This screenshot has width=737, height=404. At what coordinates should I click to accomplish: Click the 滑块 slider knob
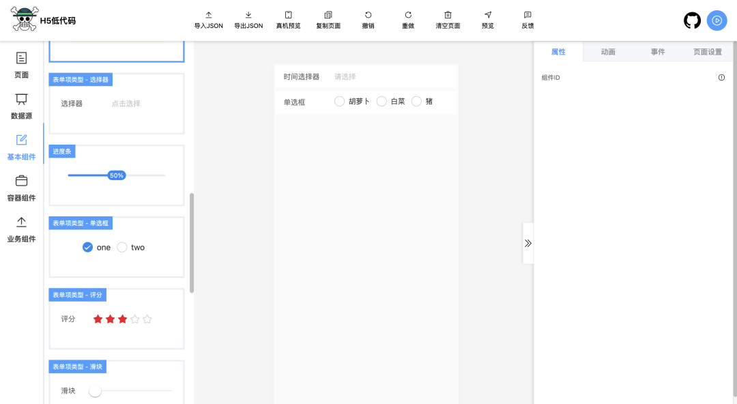(x=95, y=391)
